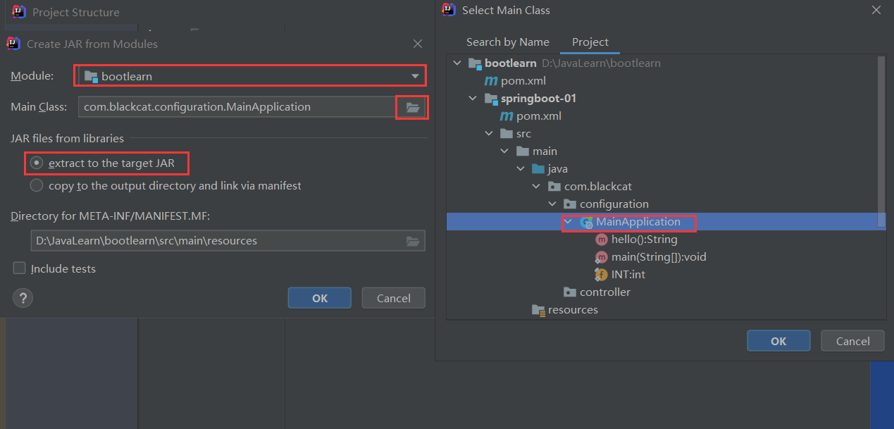Collapse the springboot-01 node

[473, 99]
